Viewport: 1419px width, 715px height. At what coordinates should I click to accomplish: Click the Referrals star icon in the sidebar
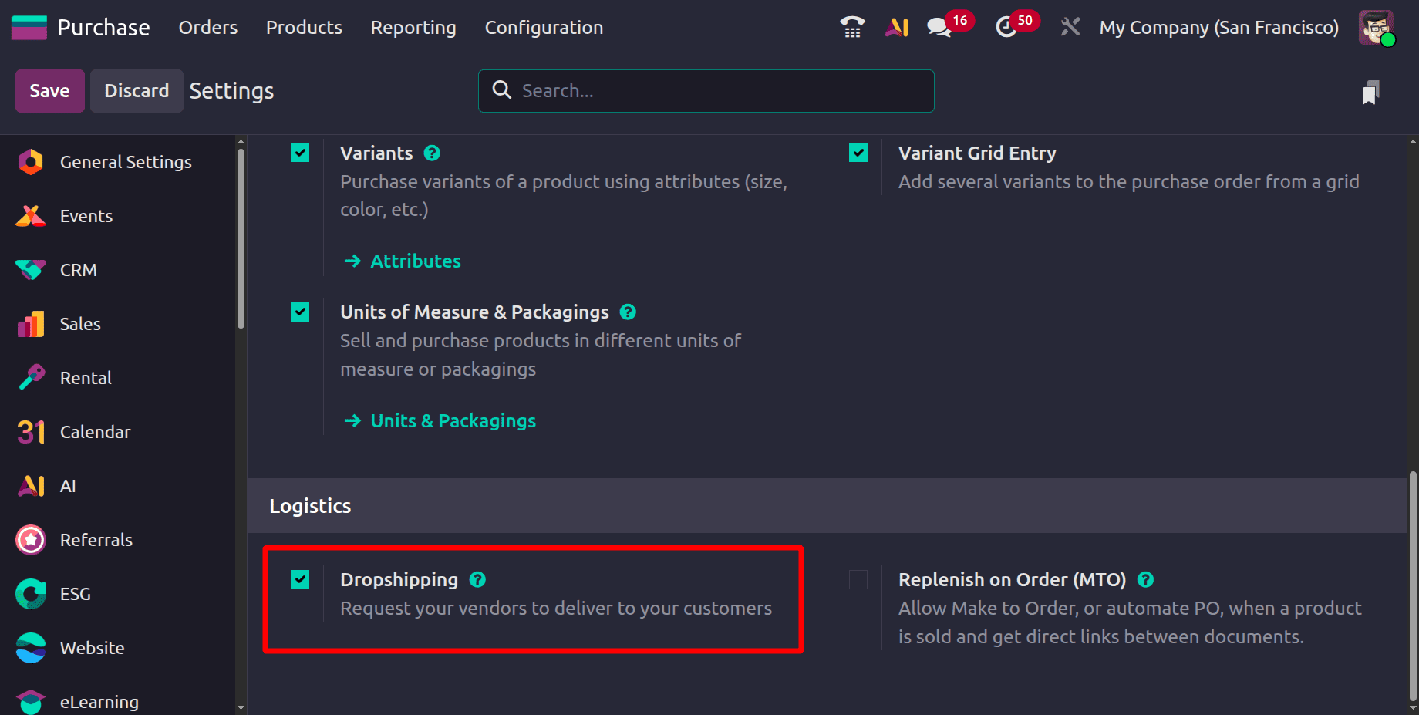[x=30, y=539]
